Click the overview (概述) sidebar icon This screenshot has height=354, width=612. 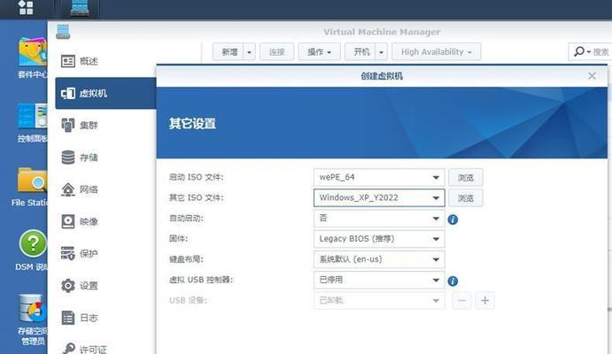tap(68, 61)
